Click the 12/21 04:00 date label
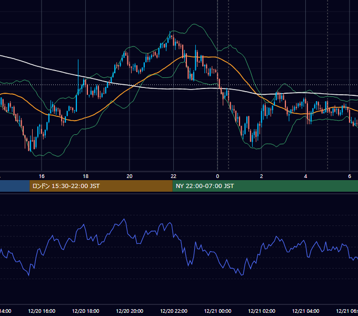Viewport: 358px width, 316px height. coord(306,311)
